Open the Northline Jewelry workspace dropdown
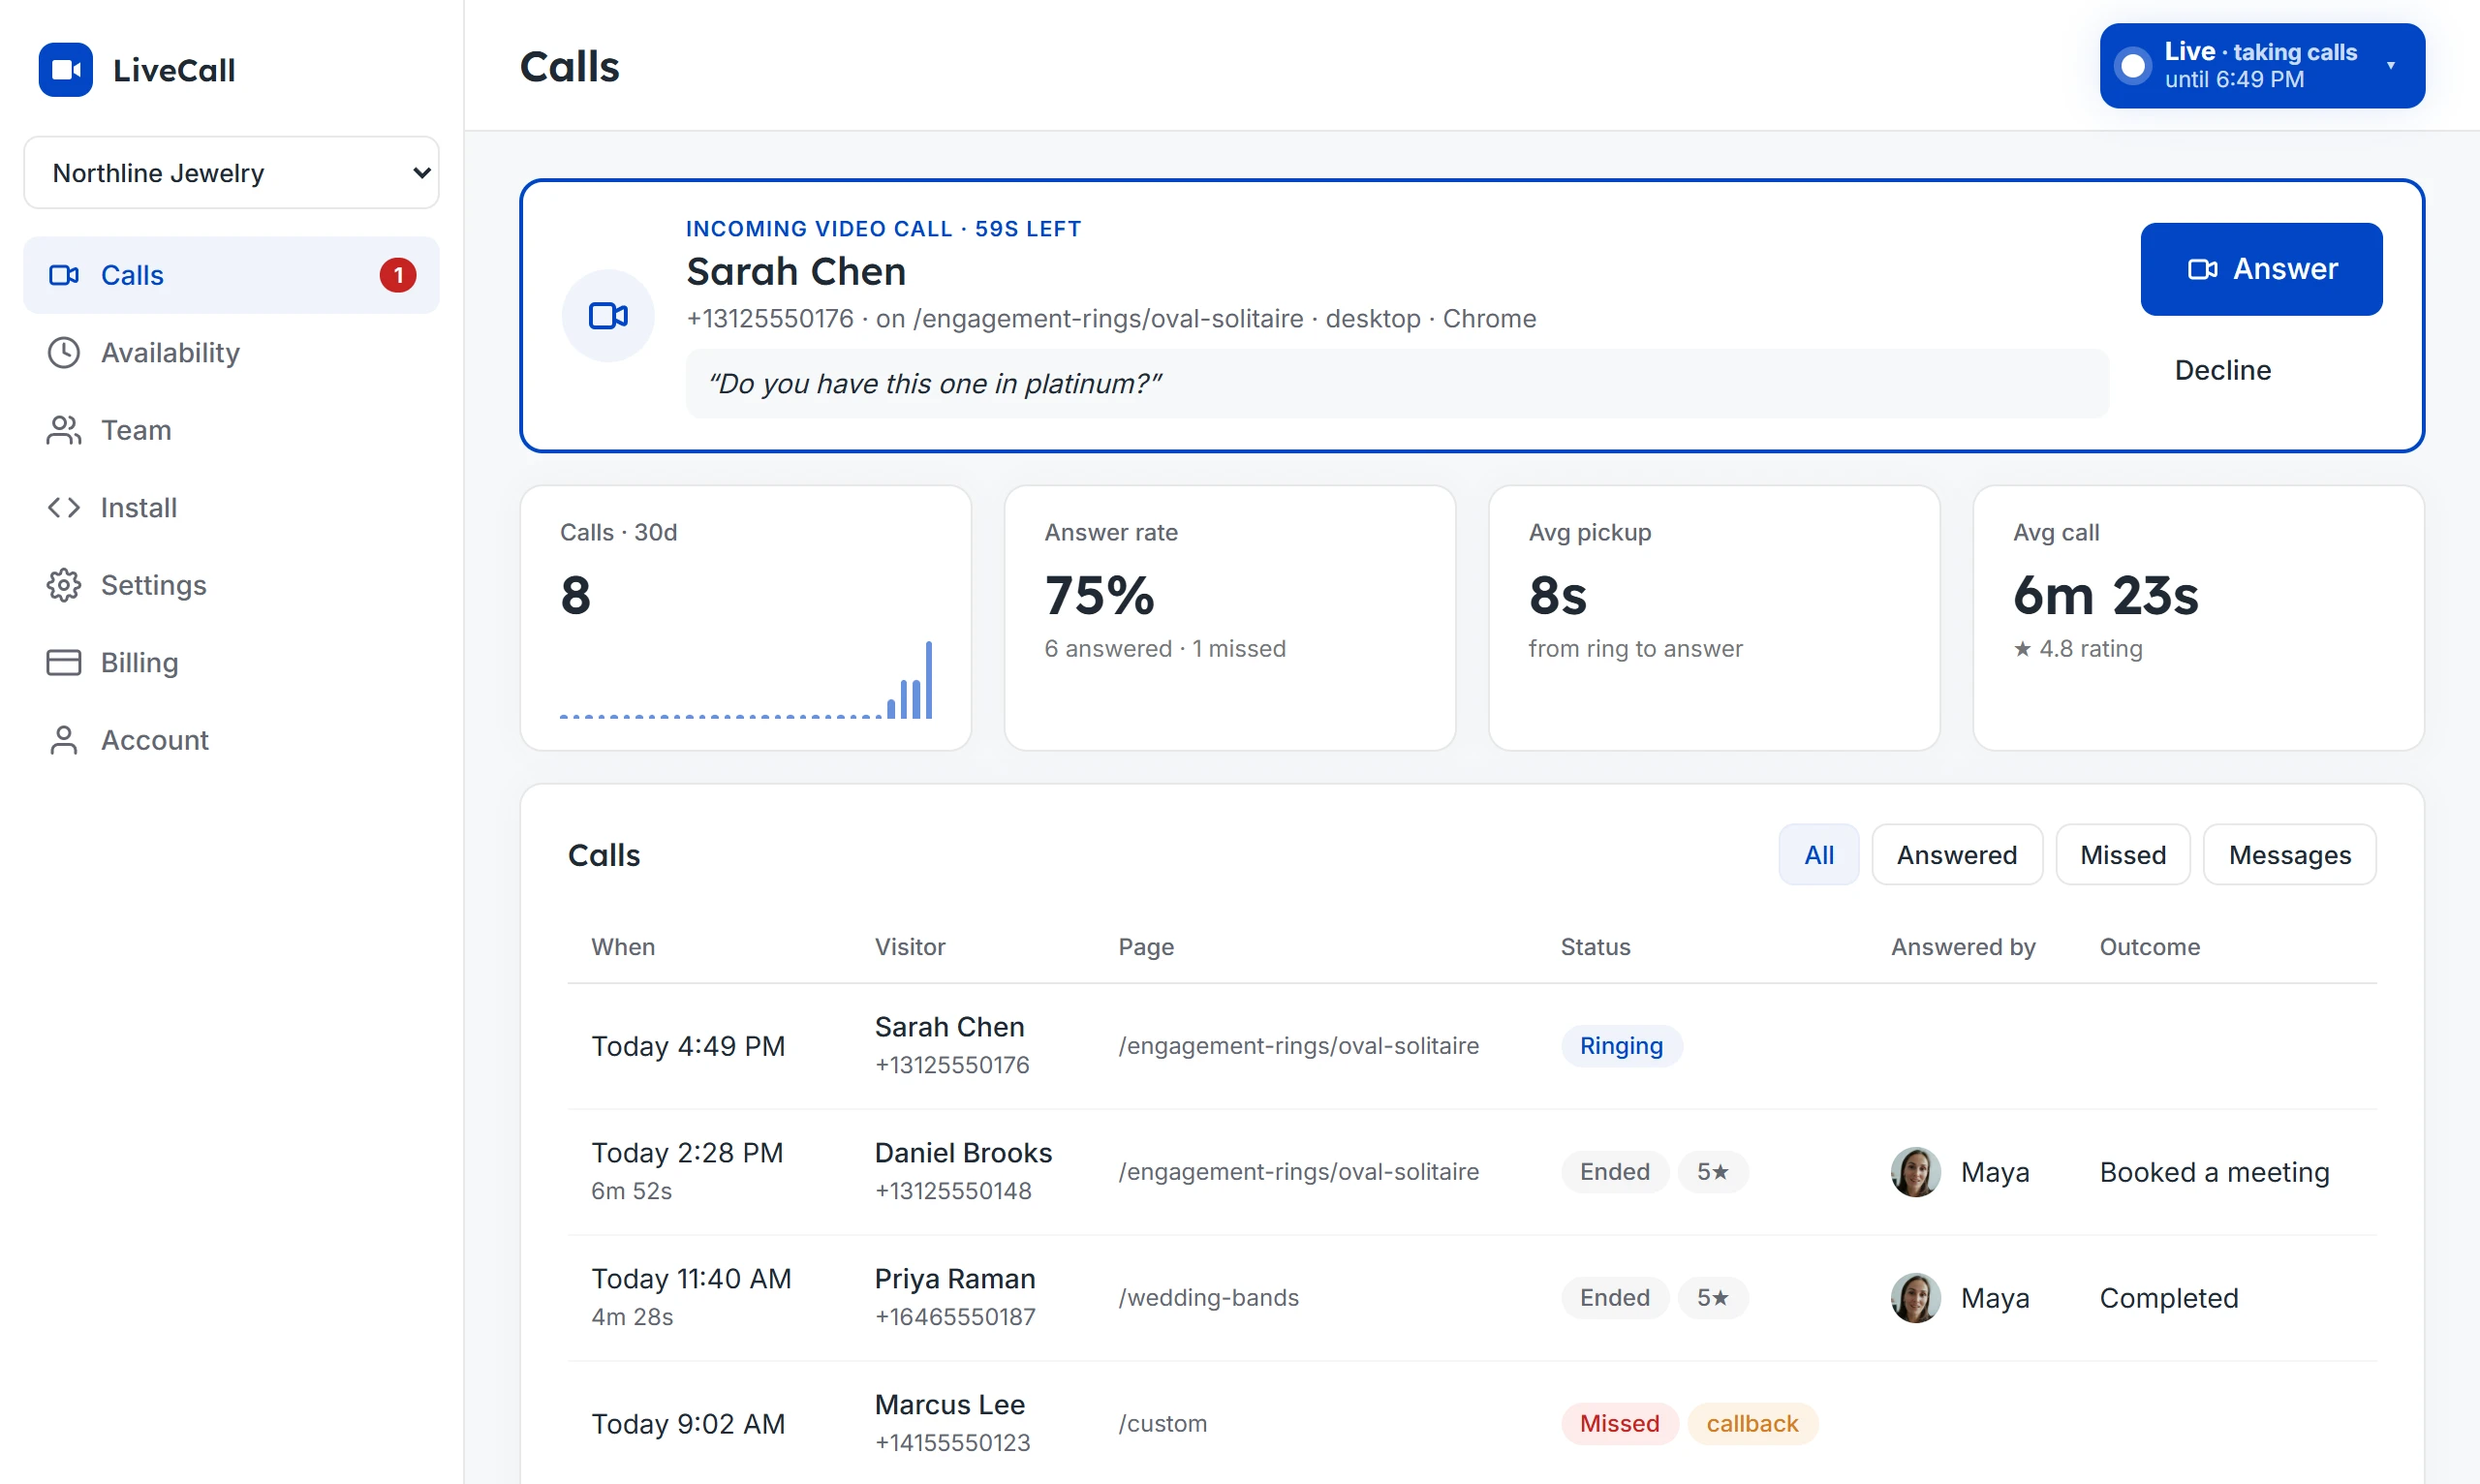The image size is (2480, 1484). (x=231, y=172)
